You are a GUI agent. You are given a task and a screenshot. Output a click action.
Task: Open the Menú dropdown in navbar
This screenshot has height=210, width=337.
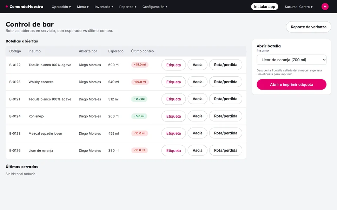[x=83, y=7]
